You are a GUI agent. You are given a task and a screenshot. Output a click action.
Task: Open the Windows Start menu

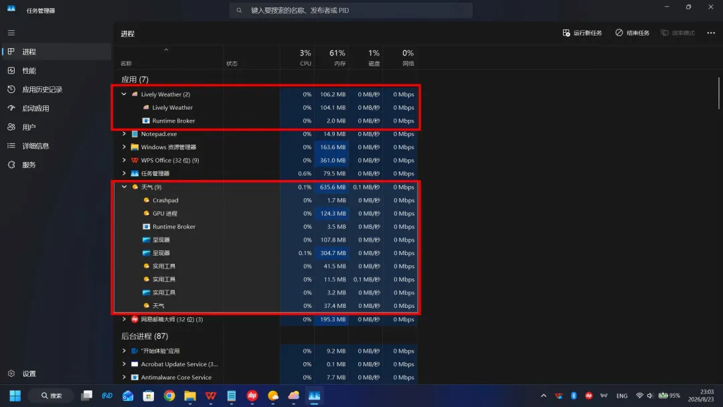(x=15, y=396)
